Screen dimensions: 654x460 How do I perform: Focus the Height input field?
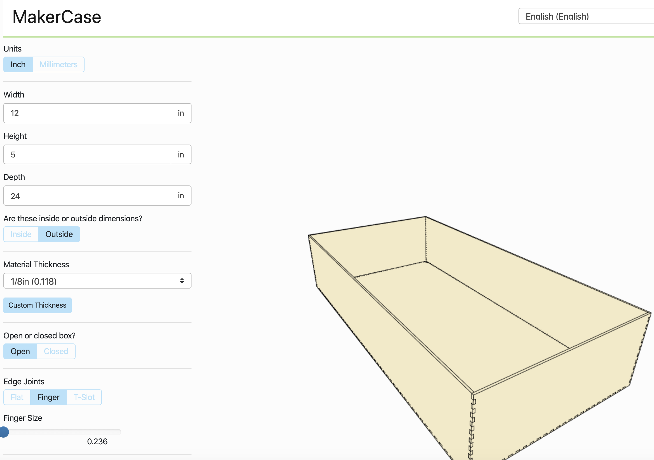point(87,154)
